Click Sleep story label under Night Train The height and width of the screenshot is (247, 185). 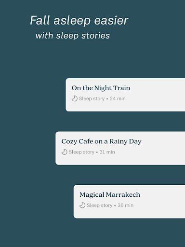(x=92, y=98)
